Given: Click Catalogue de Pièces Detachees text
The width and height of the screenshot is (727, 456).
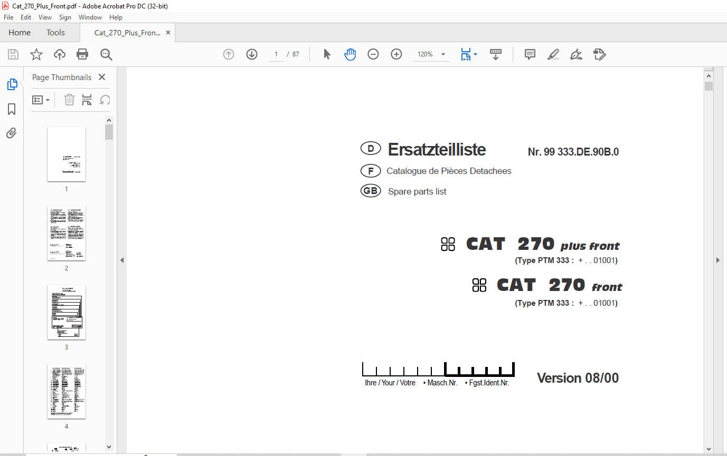Looking at the screenshot, I should [449, 171].
